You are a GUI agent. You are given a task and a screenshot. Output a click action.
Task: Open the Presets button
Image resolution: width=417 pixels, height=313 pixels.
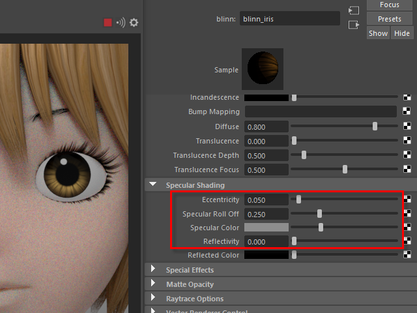389,19
